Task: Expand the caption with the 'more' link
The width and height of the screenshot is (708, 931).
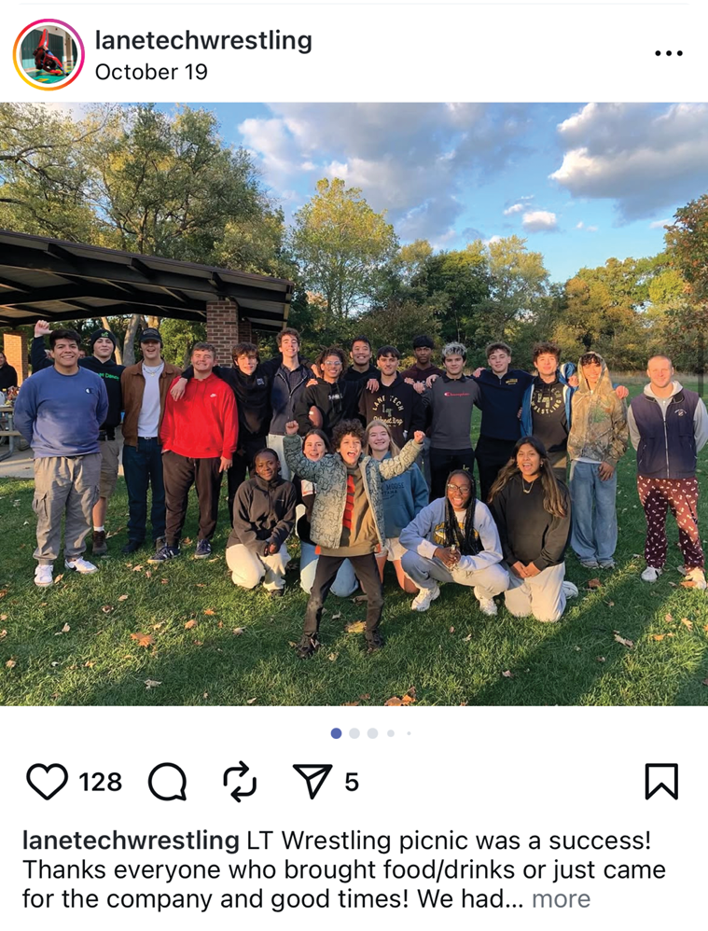Action: tap(561, 899)
